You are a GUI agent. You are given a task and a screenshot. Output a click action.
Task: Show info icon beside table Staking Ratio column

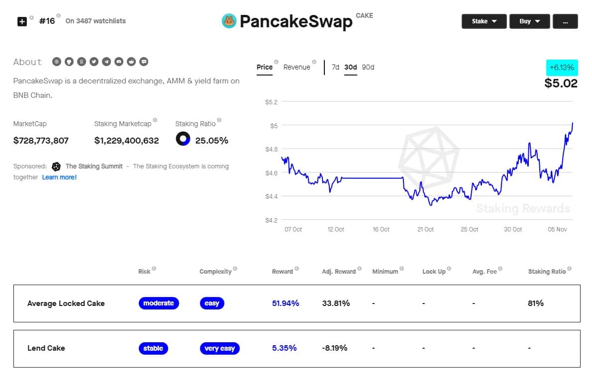pyautogui.click(x=569, y=269)
